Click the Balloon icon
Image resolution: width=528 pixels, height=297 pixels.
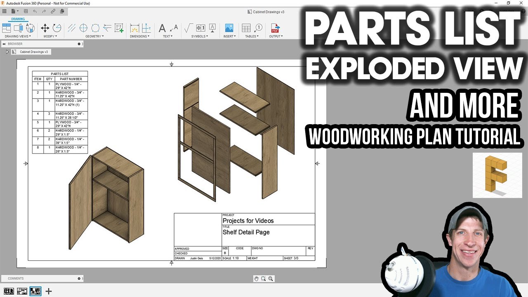pyautogui.click(x=258, y=28)
